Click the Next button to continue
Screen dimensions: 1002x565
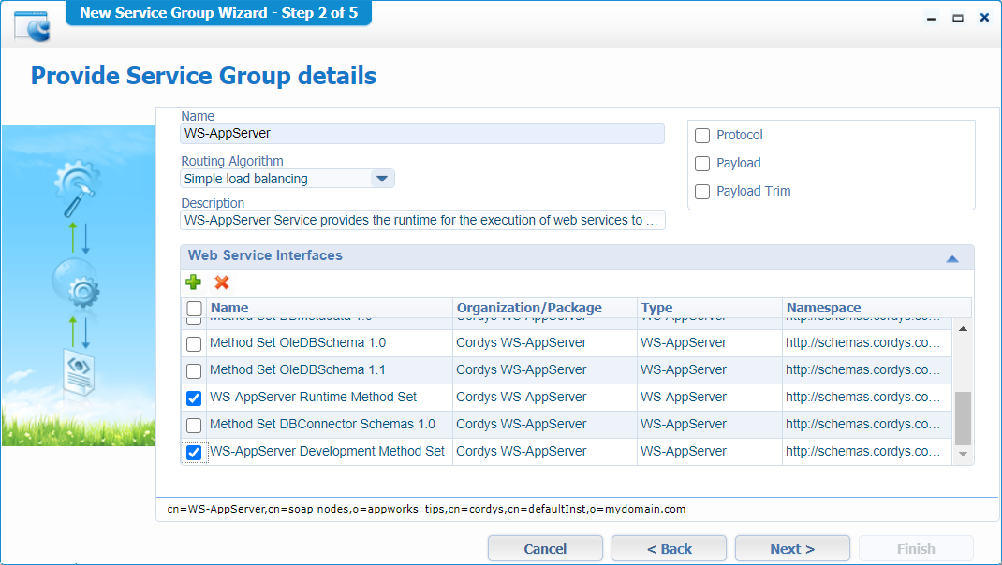click(792, 548)
